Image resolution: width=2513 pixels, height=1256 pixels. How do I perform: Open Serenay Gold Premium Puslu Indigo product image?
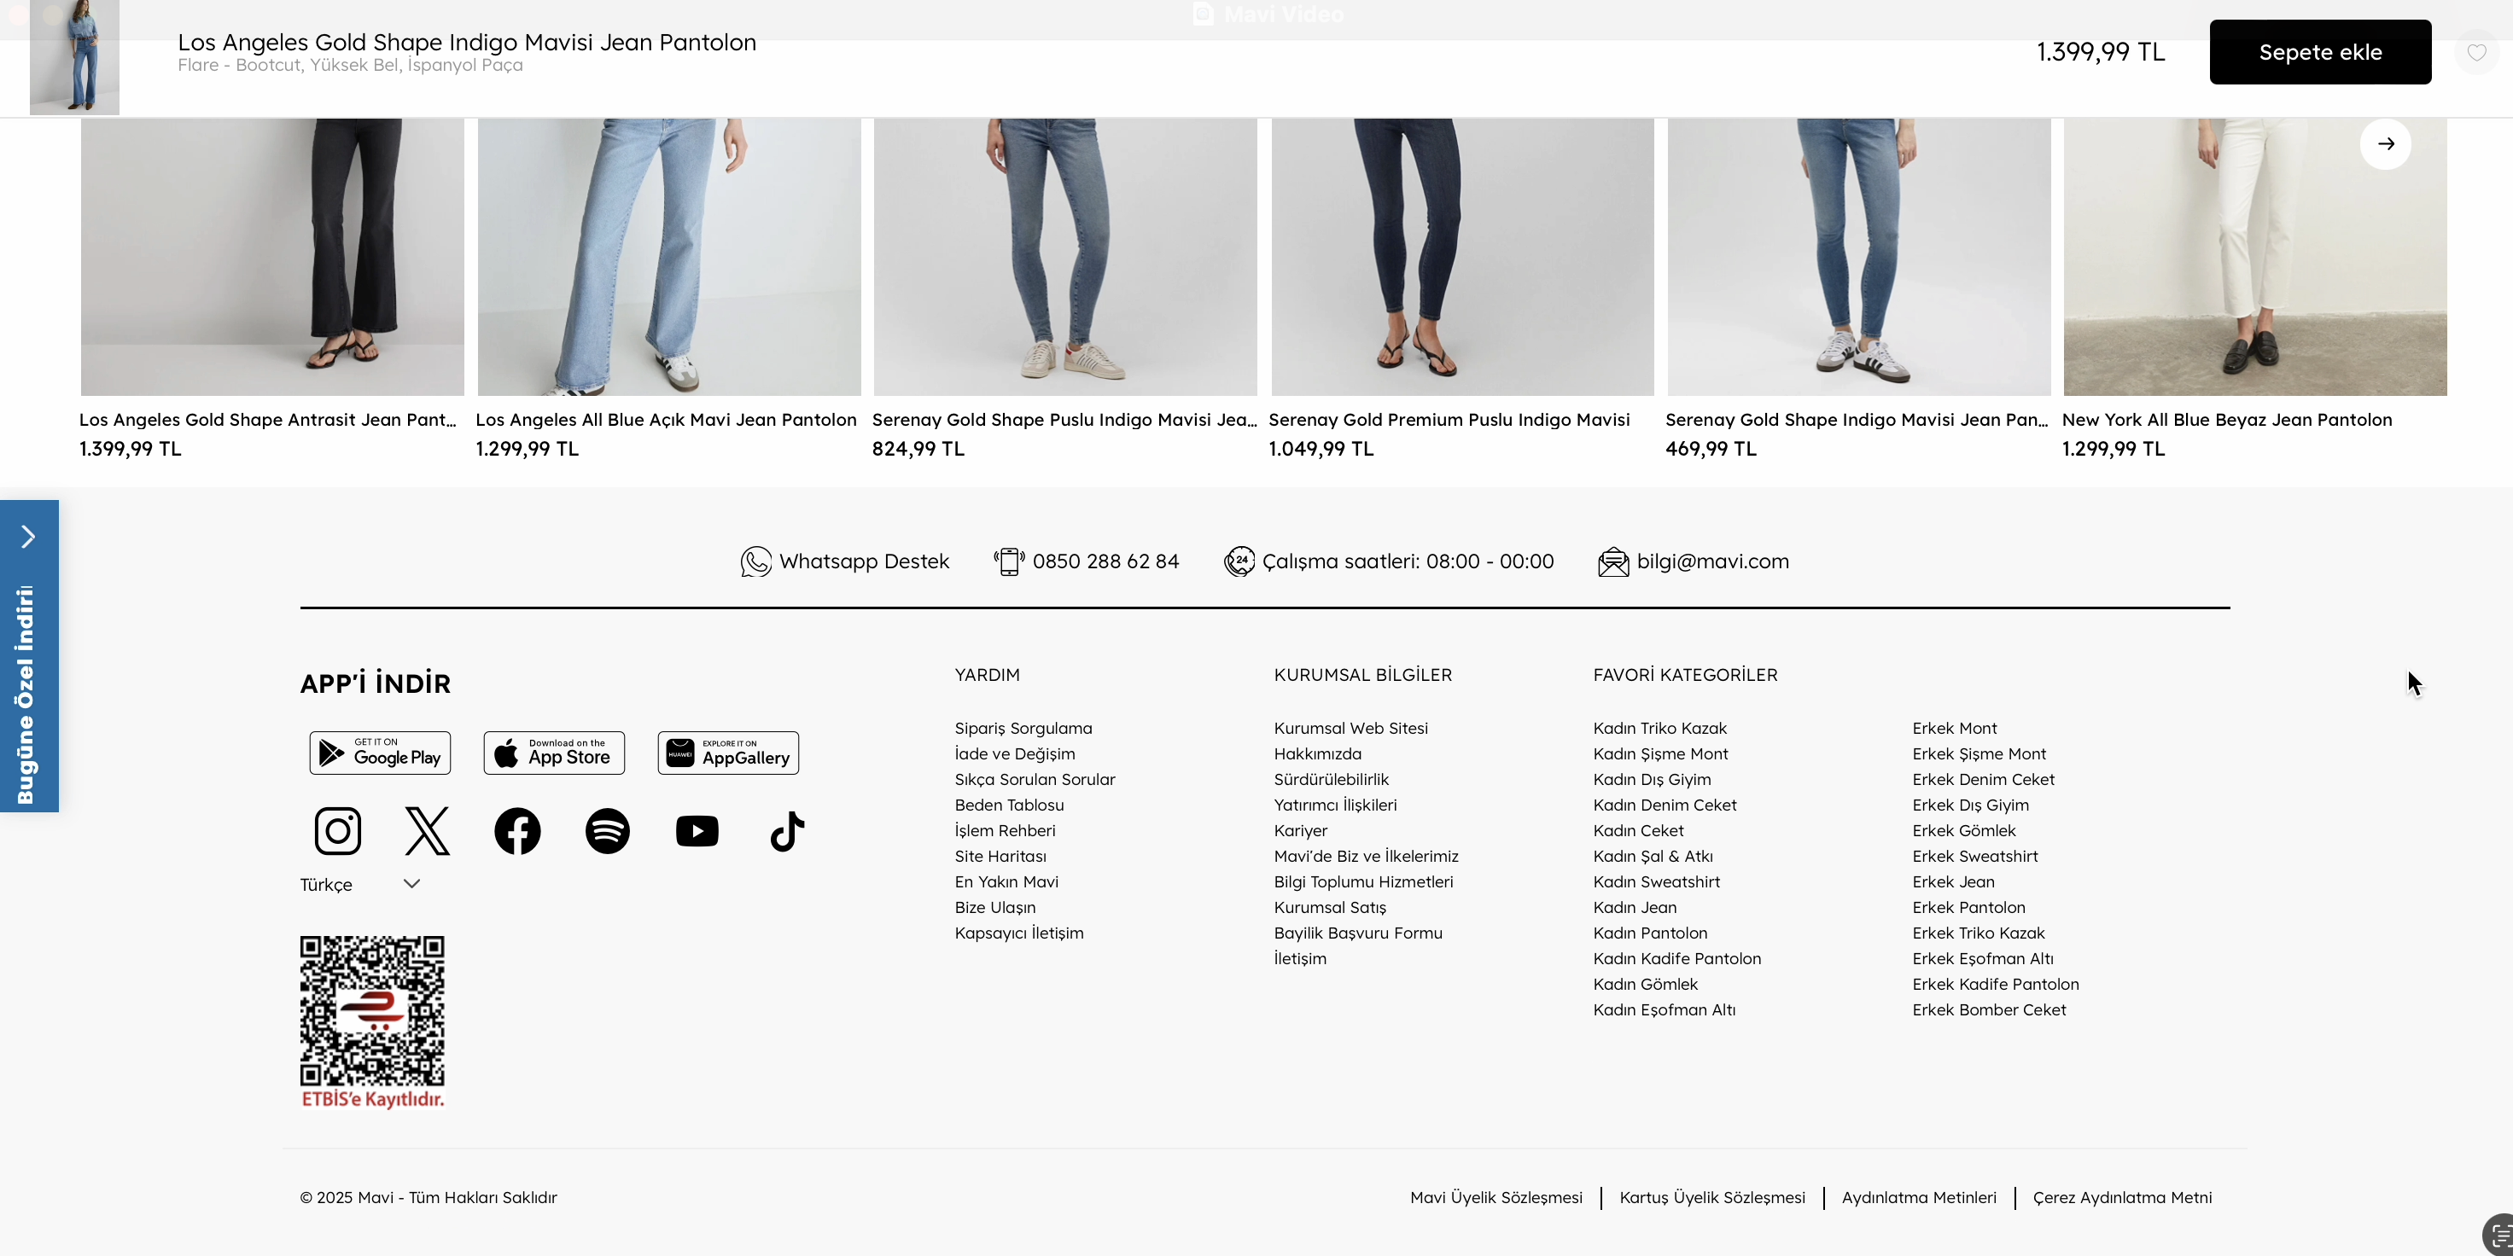1462,257
